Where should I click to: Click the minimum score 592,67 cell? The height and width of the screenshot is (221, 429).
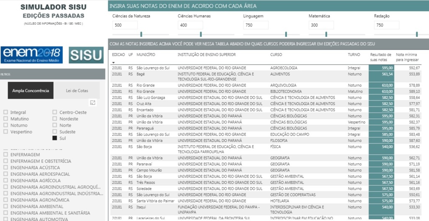click(x=413, y=68)
